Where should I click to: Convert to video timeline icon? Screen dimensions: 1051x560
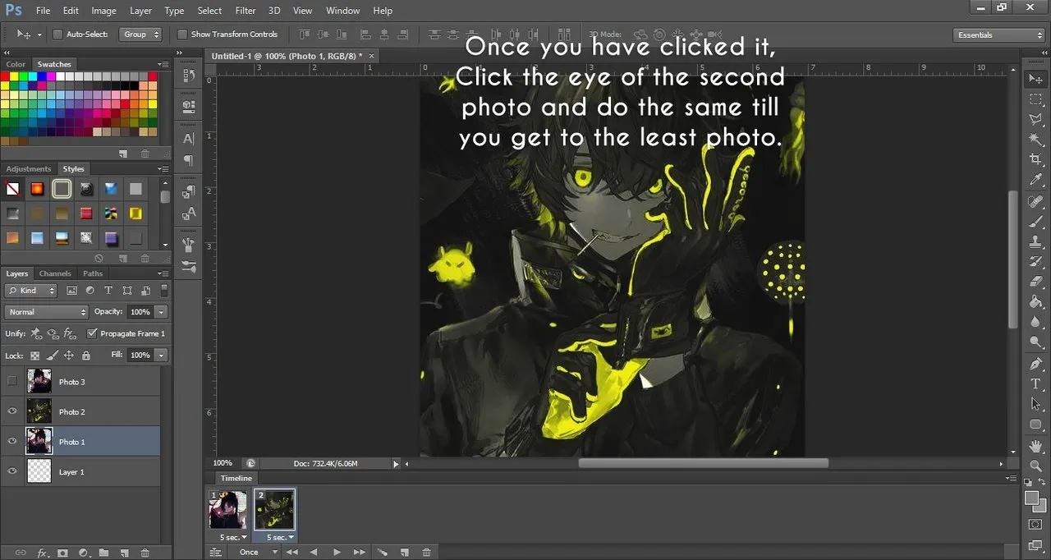pyautogui.click(x=215, y=553)
